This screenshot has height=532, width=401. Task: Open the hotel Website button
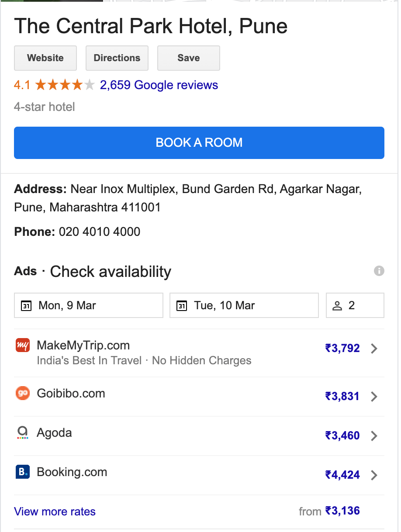pos(45,58)
